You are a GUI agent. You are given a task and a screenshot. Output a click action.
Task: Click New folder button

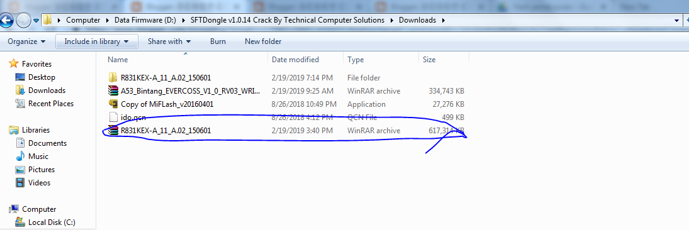click(x=263, y=41)
